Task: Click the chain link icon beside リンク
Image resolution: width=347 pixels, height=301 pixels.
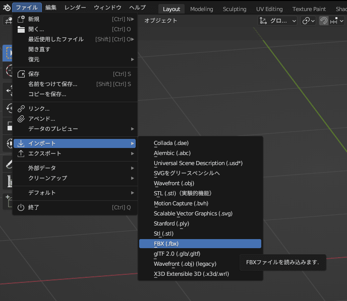Action: click(x=21, y=109)
